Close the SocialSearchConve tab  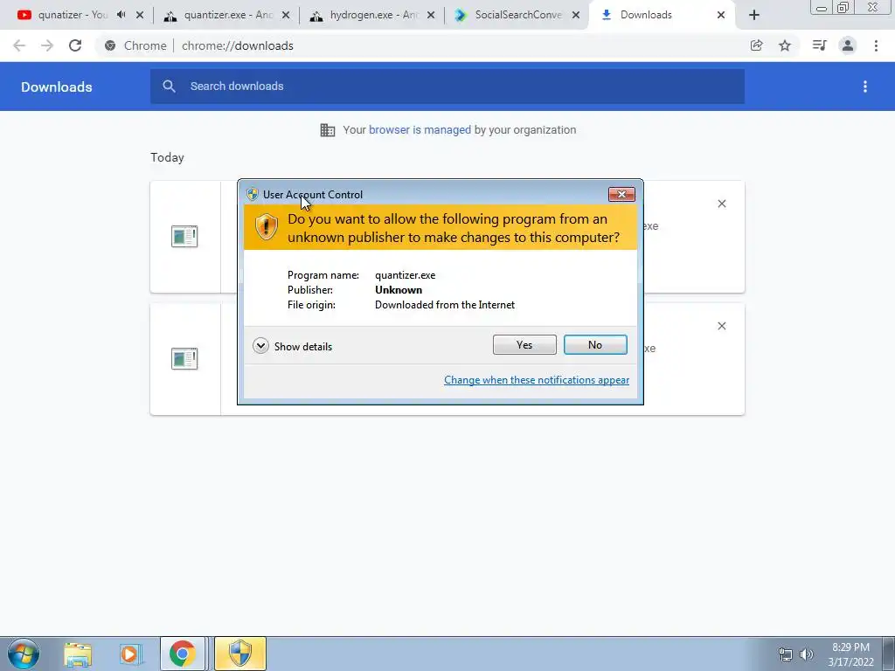(576, 16)
